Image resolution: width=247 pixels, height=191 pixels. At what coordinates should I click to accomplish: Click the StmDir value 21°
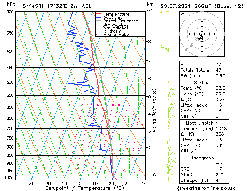(220, 174)
